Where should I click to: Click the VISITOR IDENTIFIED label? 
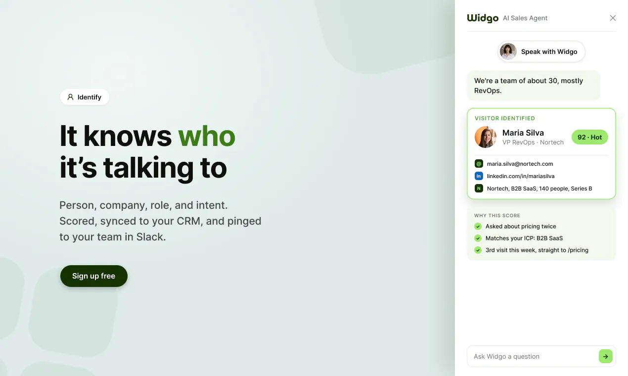click(x=505, y=118)
